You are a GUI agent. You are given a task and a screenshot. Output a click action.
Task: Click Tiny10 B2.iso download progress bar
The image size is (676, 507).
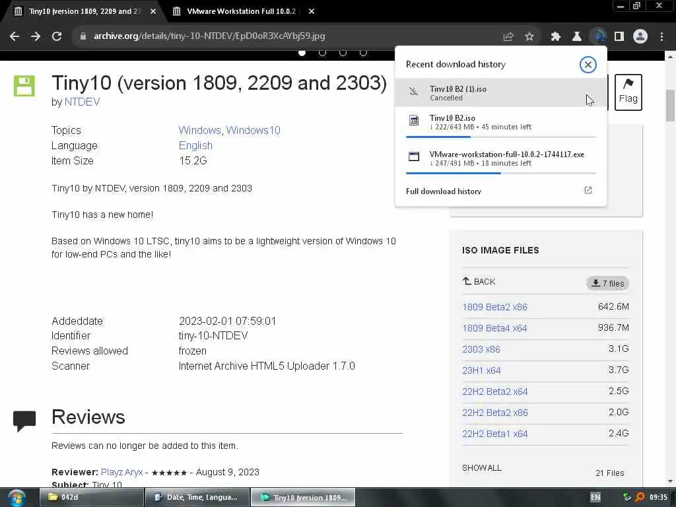pyautogui.click(x=501, y=137)
